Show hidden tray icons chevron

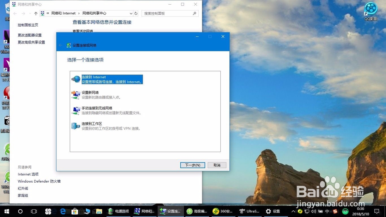point(293,211)
